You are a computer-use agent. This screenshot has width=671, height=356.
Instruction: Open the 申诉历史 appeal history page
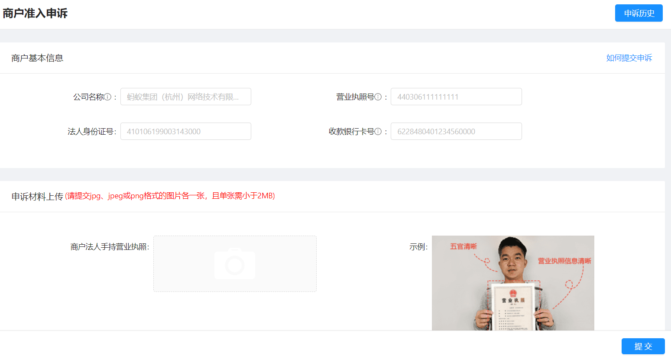639,13
